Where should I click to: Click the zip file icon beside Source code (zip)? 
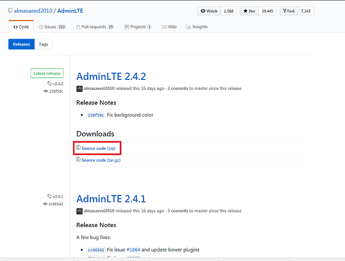[x=78, y=148]
